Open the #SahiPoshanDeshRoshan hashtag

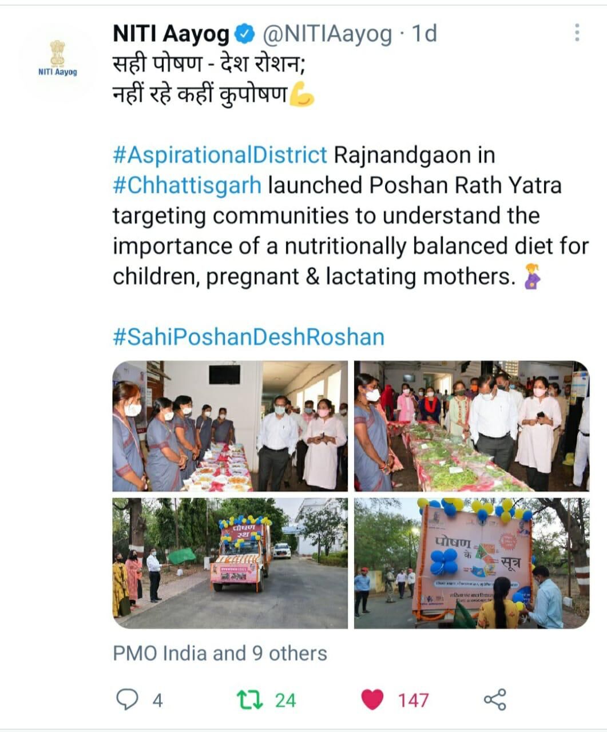249,336
